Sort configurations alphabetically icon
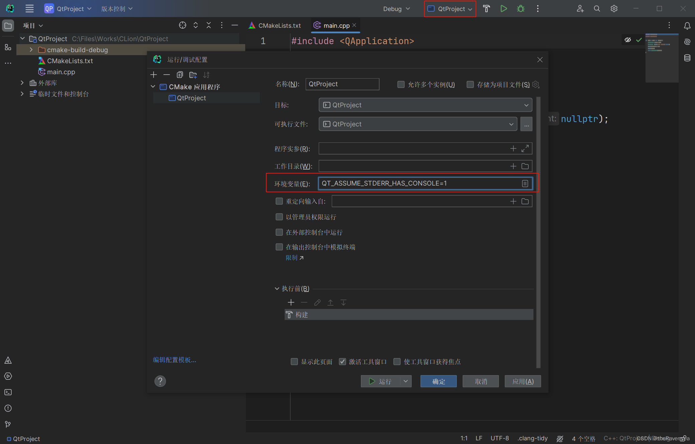The width and height of the screenshot is (695, 444). pyautogui.click(x=206, y=75)
